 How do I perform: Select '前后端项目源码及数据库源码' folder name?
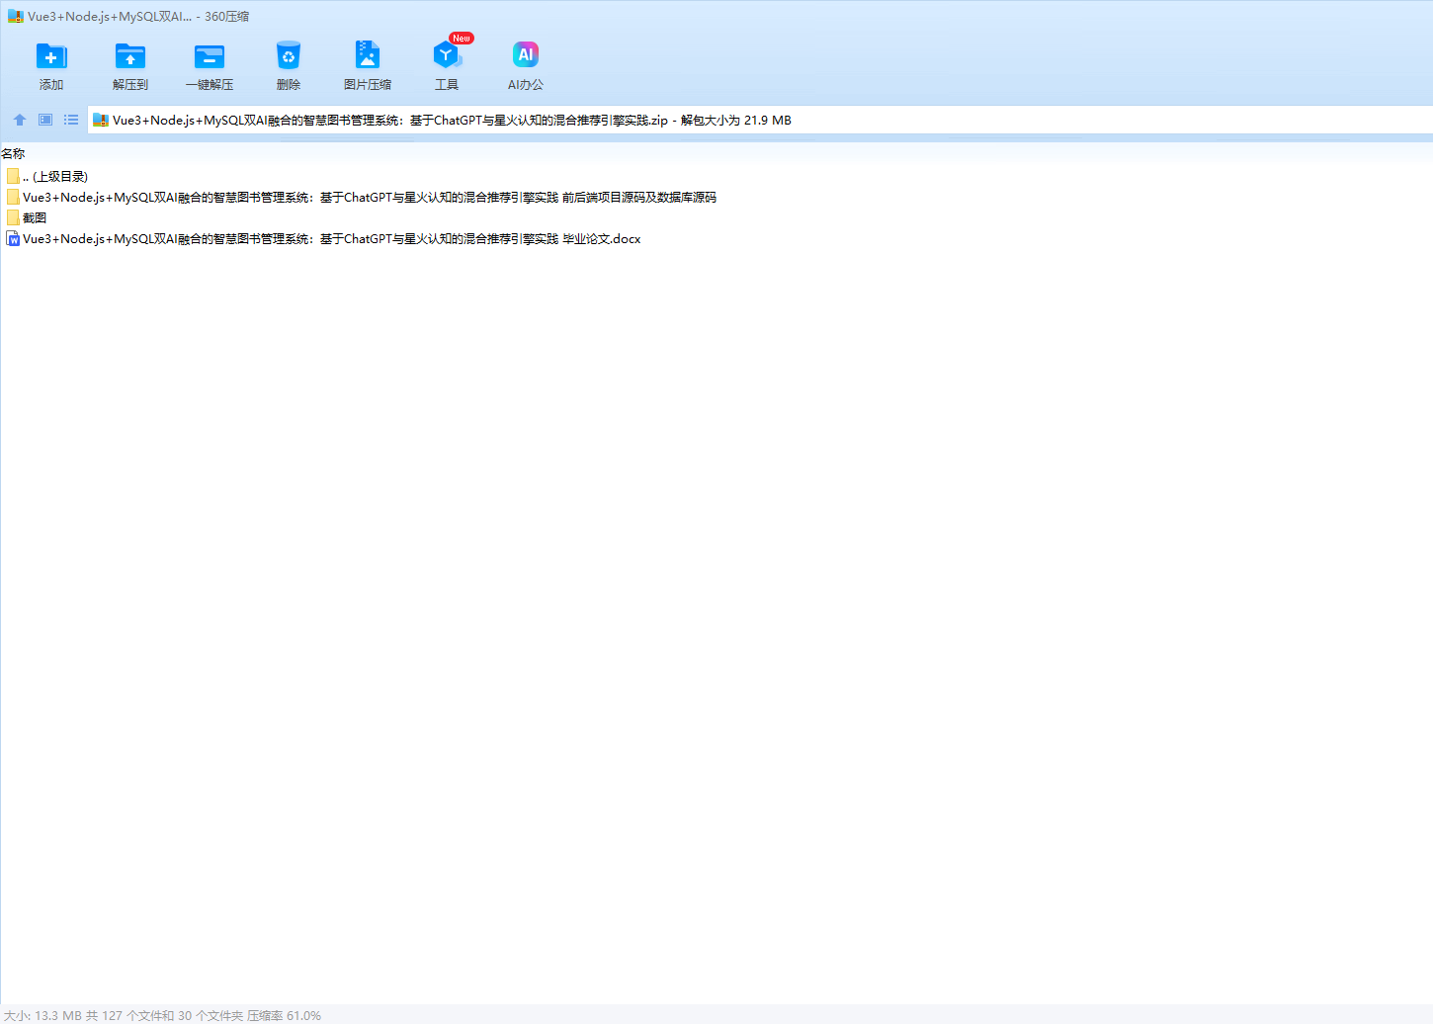pyautogui.click(x=370, y=197)
